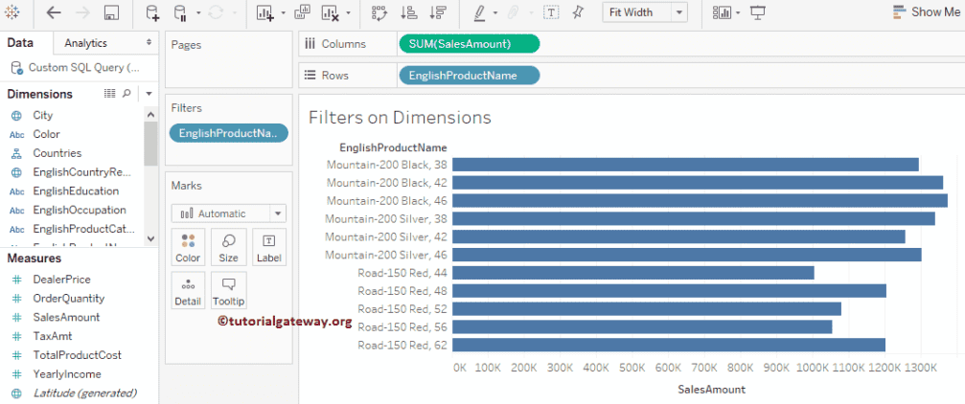
Task: Sort bars descending using the toolbar icon
Action: click(438, 12)
